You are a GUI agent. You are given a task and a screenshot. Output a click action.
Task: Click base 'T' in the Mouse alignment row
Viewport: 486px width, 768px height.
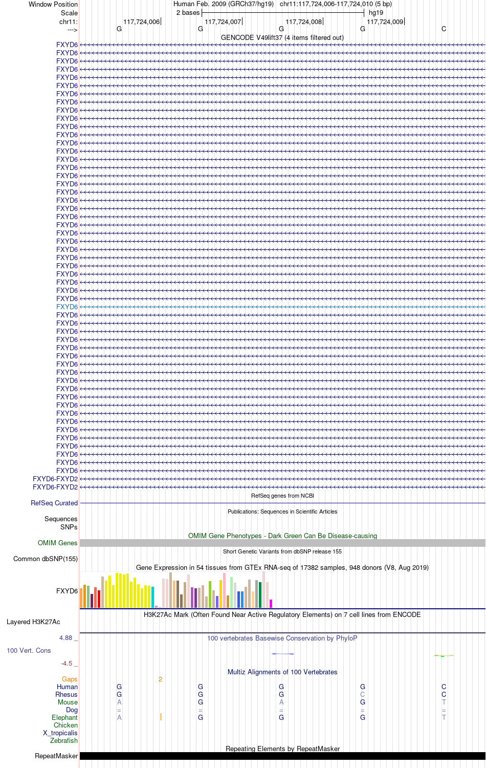(444, 702)
